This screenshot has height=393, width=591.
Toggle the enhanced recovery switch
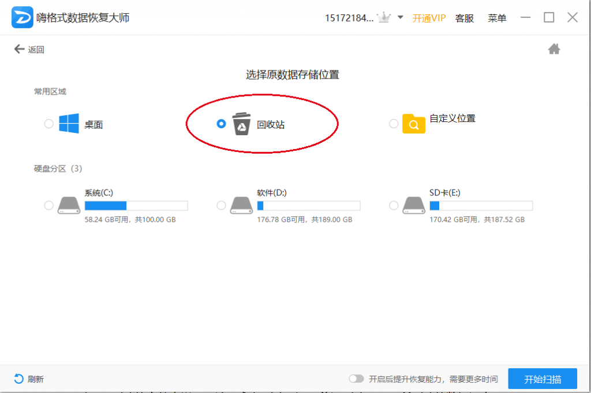[356, 379]
